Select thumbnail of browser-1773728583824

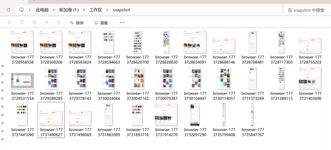click(x=80, y=42)
